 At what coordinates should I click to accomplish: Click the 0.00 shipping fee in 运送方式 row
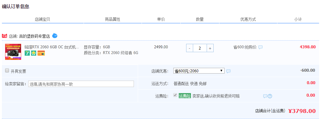coord(311,83)
